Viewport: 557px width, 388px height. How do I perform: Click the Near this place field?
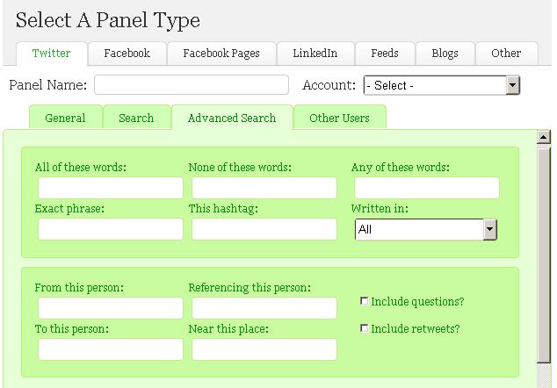coord(264,349)
